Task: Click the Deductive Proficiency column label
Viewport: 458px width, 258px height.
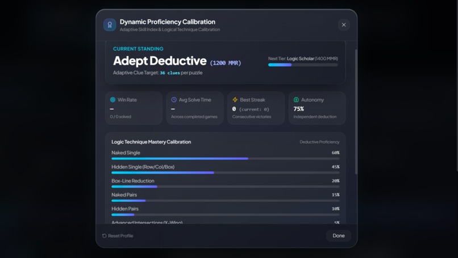Action: (319, 142)
